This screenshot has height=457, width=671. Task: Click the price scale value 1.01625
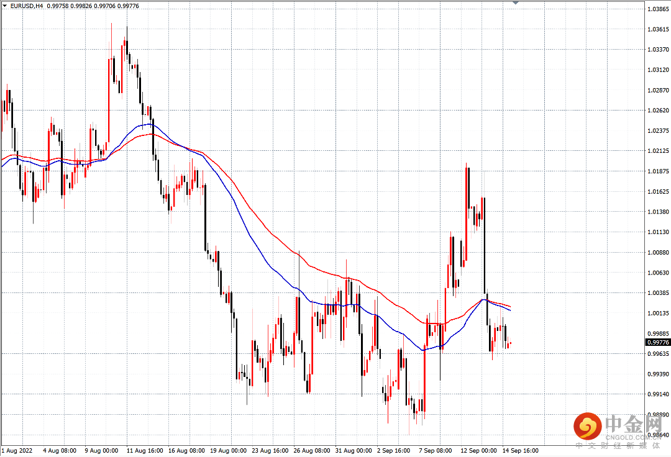658,191
